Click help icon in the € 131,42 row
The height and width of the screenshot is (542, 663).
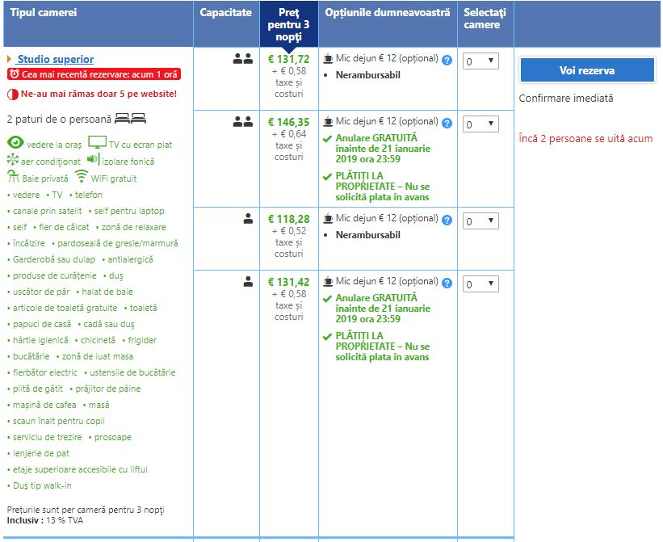[x=447, y=283]
